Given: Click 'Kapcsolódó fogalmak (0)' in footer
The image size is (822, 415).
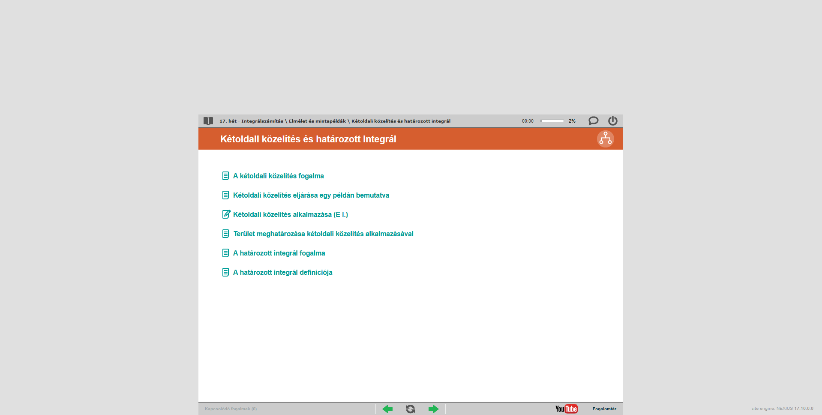Looking at the screenshot, I should pyautogui.click(x=231, y=409).
